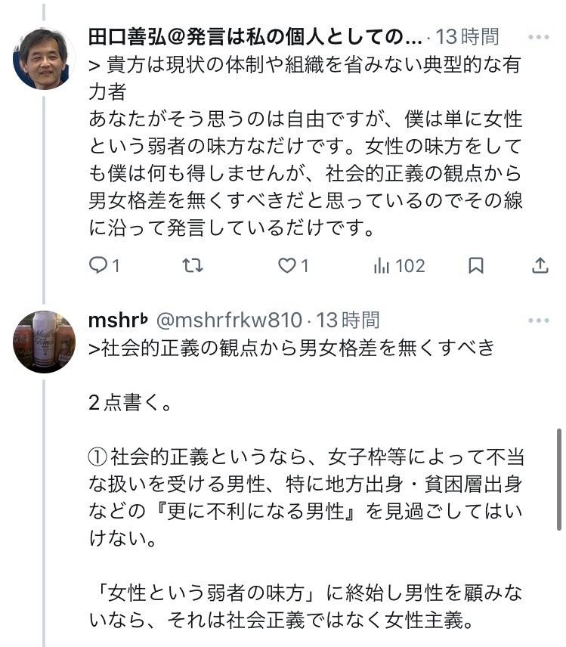566x647 pixels.
Task: Open the more options menu on mshr's tweet
Action: [x=539, y=320]
